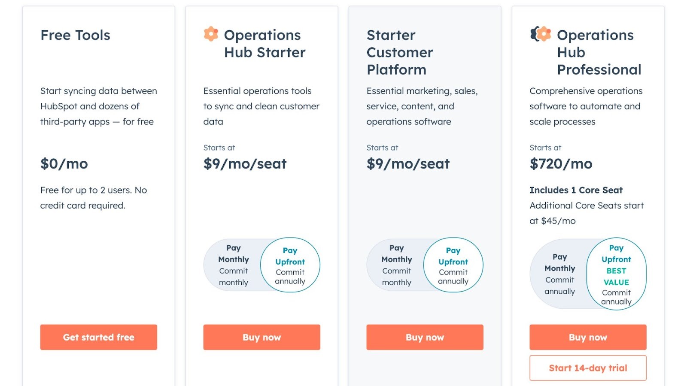Select Pay Upfront for Operations Hub Starter
Screen dimensions: 687x386
(x=290, y=265)
